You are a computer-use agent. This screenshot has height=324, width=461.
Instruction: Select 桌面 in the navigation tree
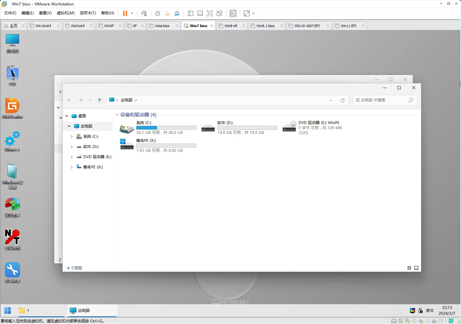click(82, 116)
